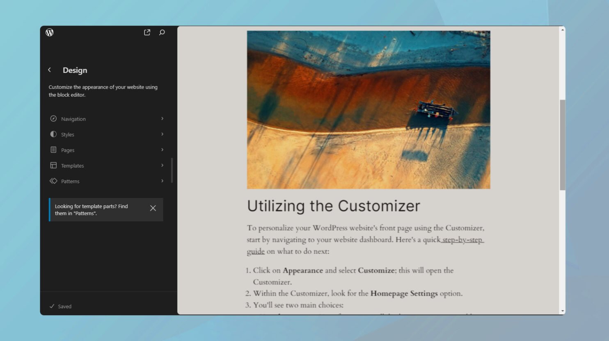Open the Templates menu entry
Image resolution: width=609 pixels, height=341 pixels.
click(73, 165)
